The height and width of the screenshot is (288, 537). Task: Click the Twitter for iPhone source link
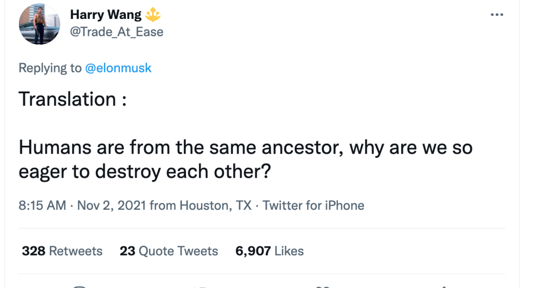(x=313, y=205)
